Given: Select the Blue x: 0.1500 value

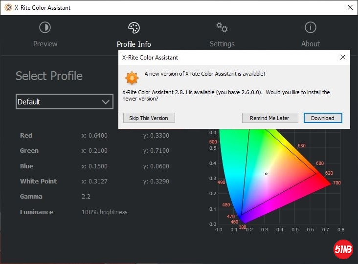Looking at the screenshot, I should pos(94,166).
